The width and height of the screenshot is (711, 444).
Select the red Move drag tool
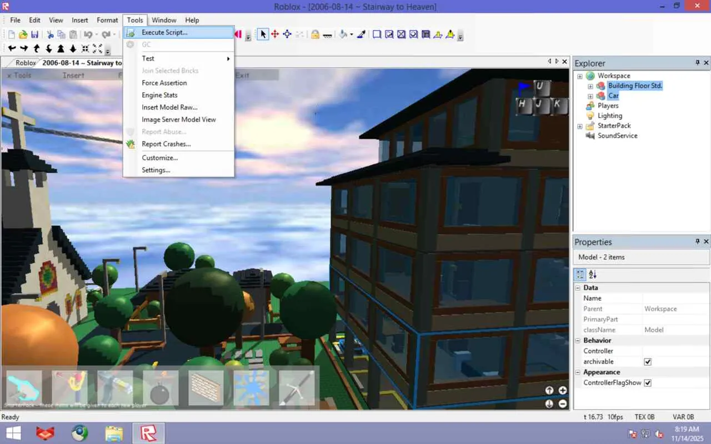(275, 34)
